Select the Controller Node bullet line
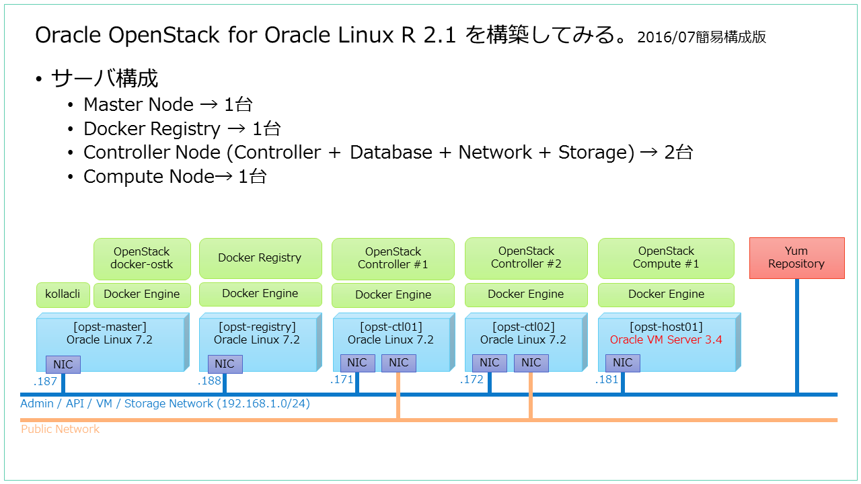The width and height of the screenshot is (861, 484). [x=388, y=153]
